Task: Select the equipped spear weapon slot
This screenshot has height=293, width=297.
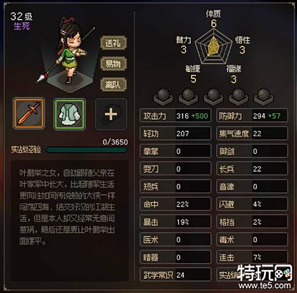Action: 29,113
